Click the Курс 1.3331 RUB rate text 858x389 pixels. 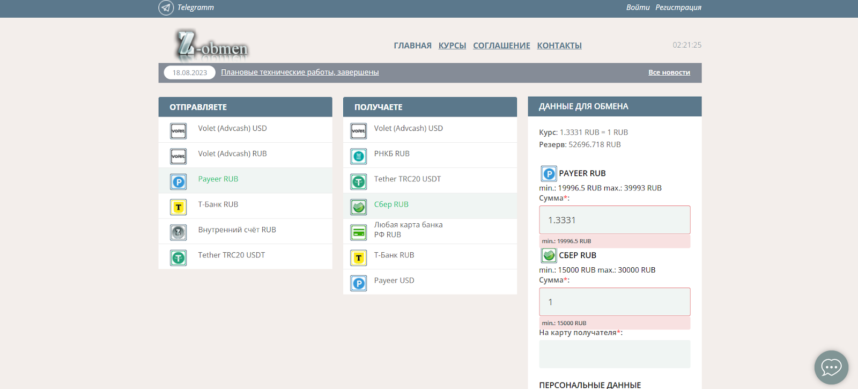(x=583, y=133)
